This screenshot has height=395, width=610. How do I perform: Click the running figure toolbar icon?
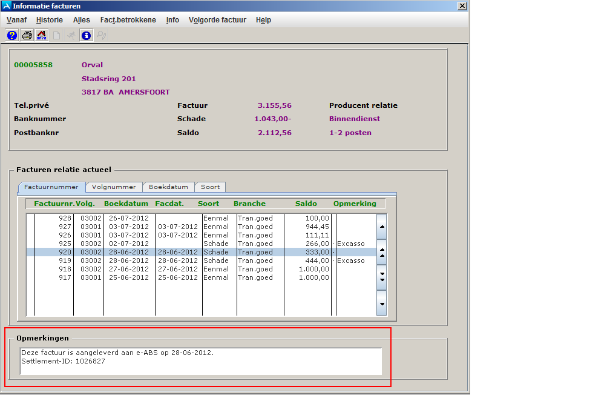pos(71,35)
